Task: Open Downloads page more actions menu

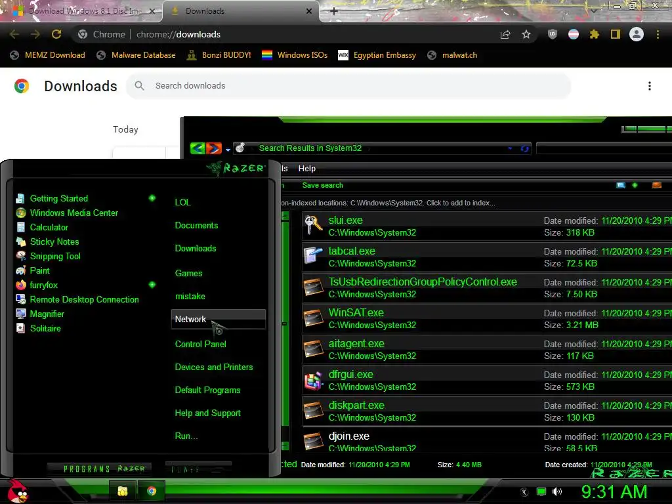Action: (650, 86)
